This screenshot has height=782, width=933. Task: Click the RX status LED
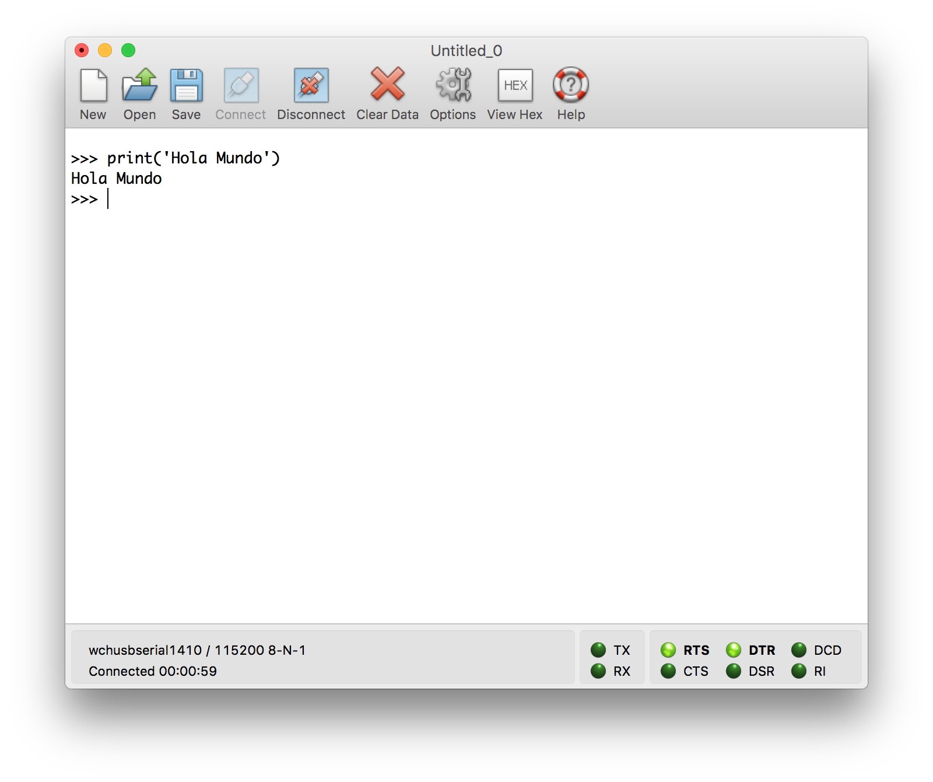[598, 671]
